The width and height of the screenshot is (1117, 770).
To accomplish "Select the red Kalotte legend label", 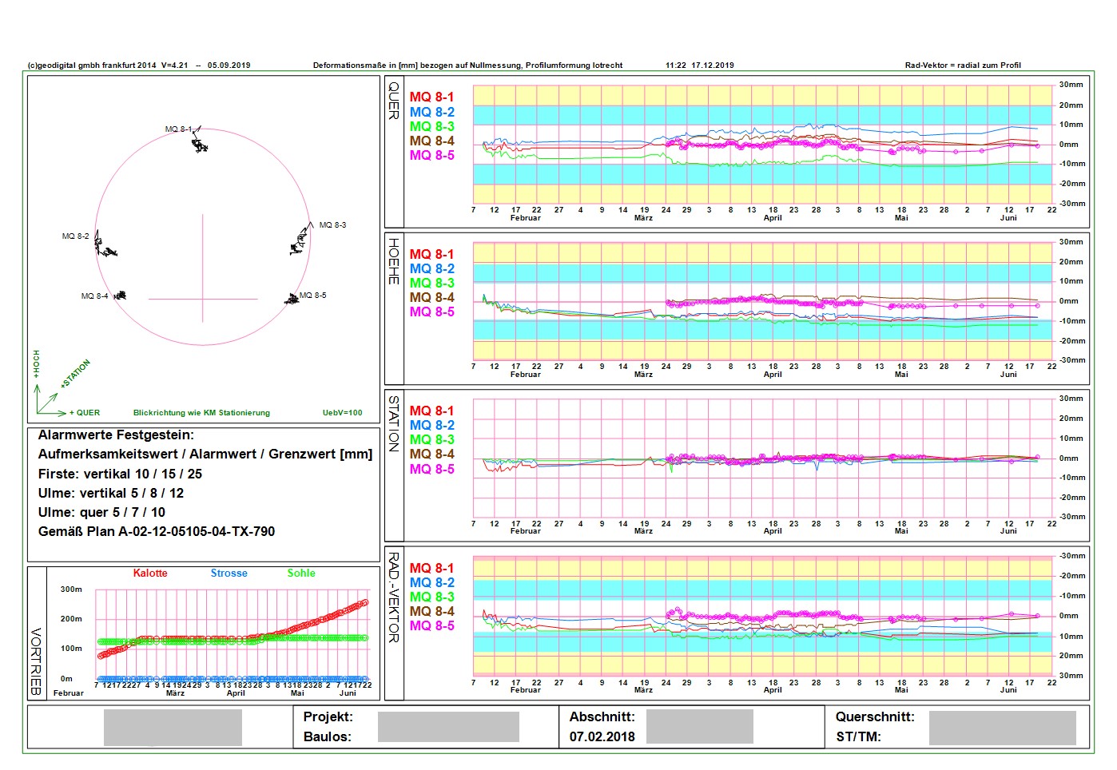I will click(150, 574).
